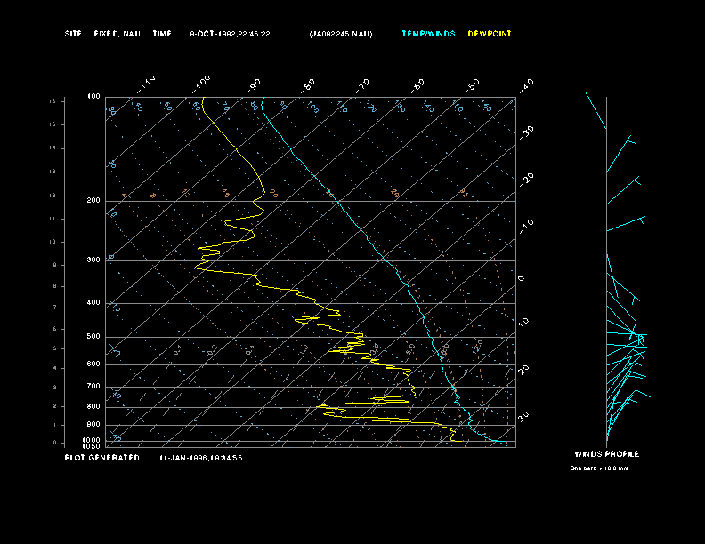Click the 300 pressure level label
The height and width of the screenshot is (544, 705).
(93, 260)
